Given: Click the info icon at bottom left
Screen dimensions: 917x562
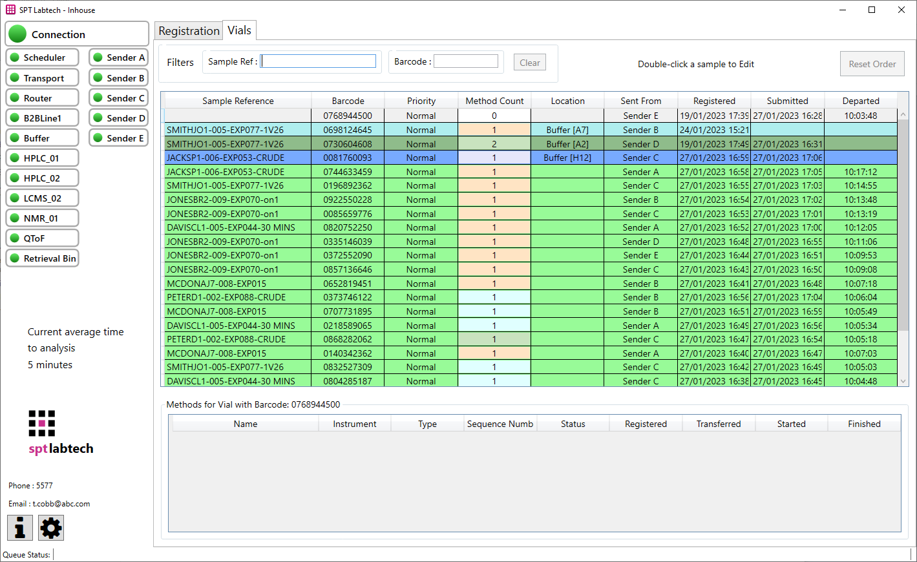Looking at the screenshot, I should click(x=19, y=528).
